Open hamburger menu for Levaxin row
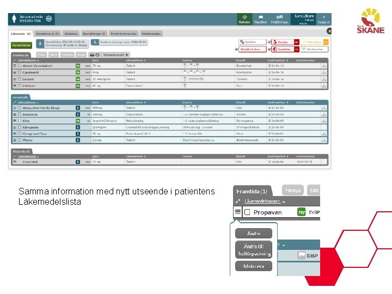The width and height of the screenshot is (392, 294). (x=15, y=79)
